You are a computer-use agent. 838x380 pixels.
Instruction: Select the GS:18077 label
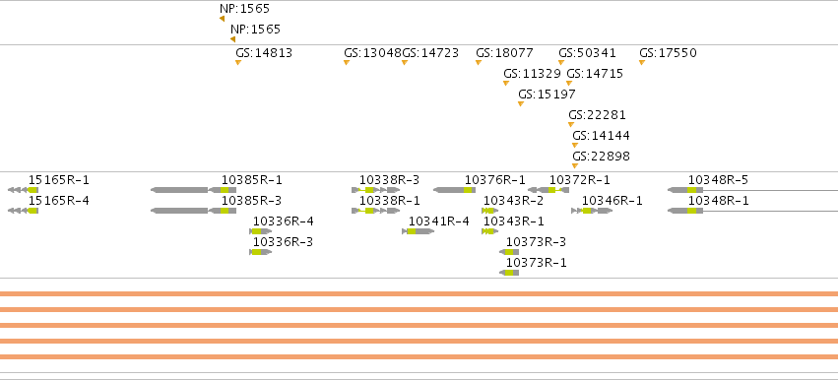pos(504,53)
